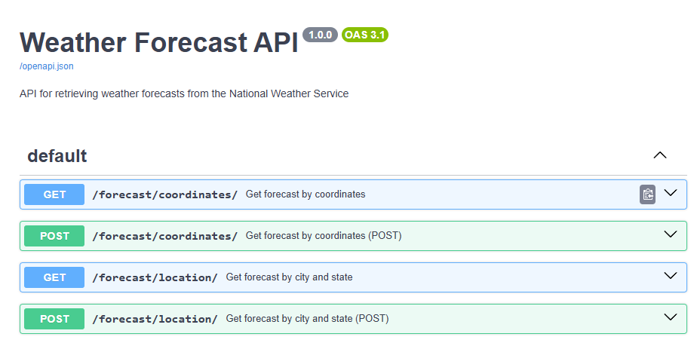Collapse the default section with arrow

[x=660, y=155]
